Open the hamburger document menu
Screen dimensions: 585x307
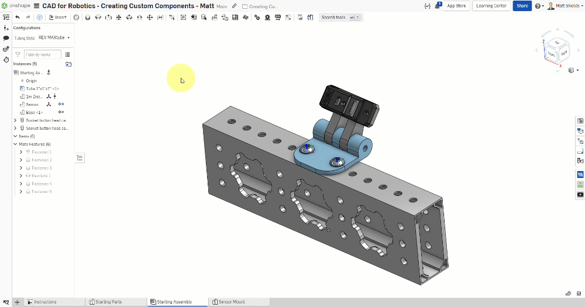click(37, 6)
